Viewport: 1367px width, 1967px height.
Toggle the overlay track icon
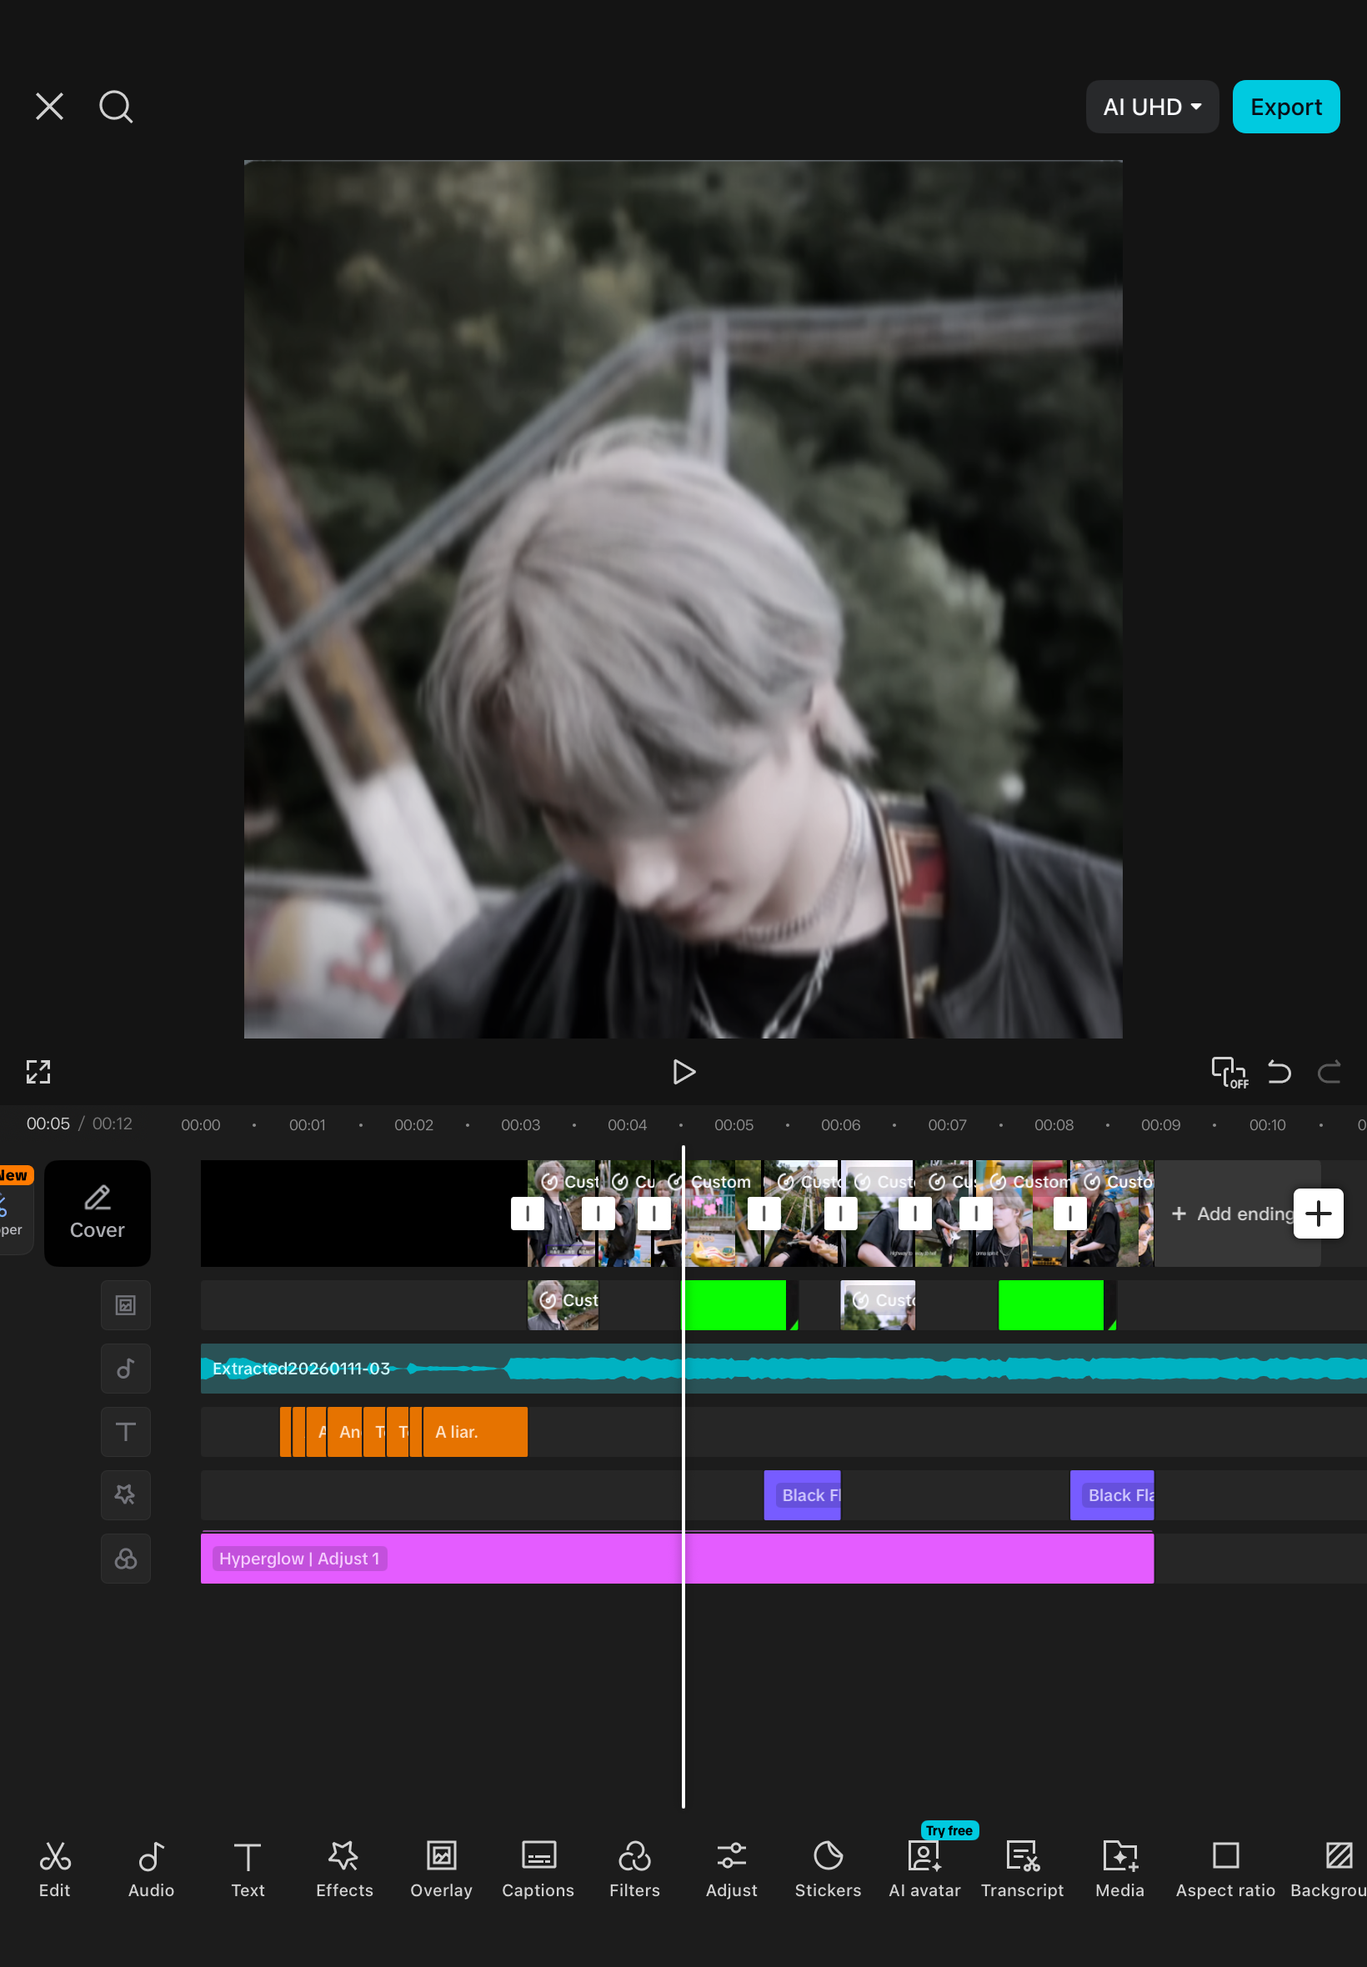126,1305
